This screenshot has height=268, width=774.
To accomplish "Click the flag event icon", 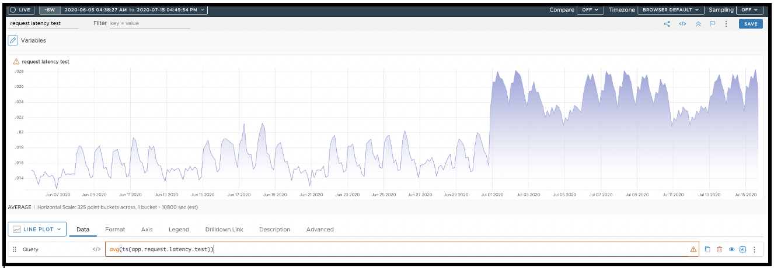I will [x=712, y=24].
